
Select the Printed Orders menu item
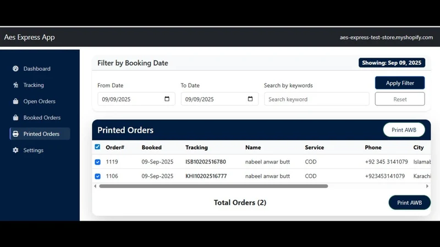tap(40, 134)
